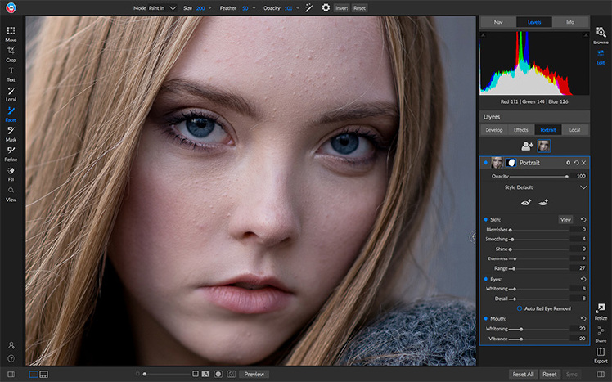
Task: Open the Browse module
Action: point(601,35)
